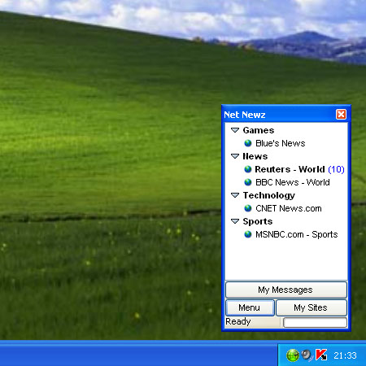366x366 pixels.
Task: Click the taskbar clock showing 21:33
Action: [345, 355]
